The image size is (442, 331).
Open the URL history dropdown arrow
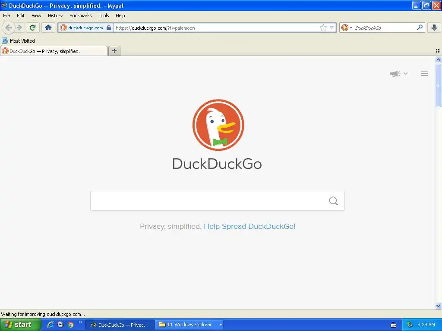click(x=332, y=28)
